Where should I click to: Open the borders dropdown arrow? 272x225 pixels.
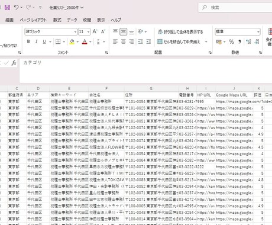coord(64,41)
